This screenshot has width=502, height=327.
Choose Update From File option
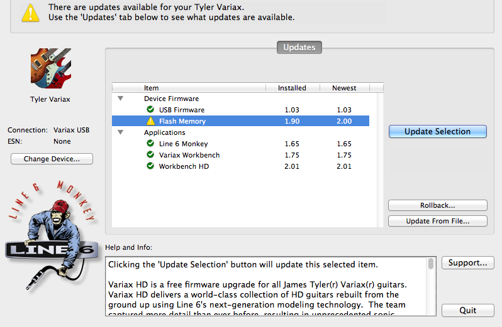[x=437, y=221]
